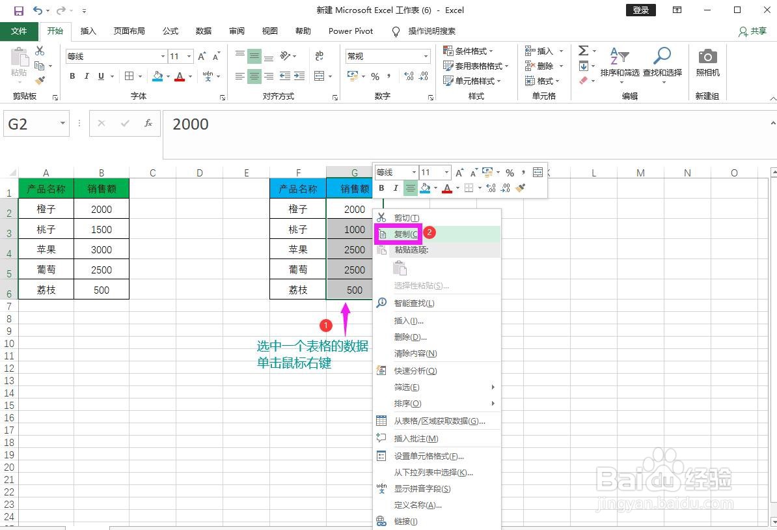Click the 照相机 (Camera) icon in the ribbon

coord(707,56)
